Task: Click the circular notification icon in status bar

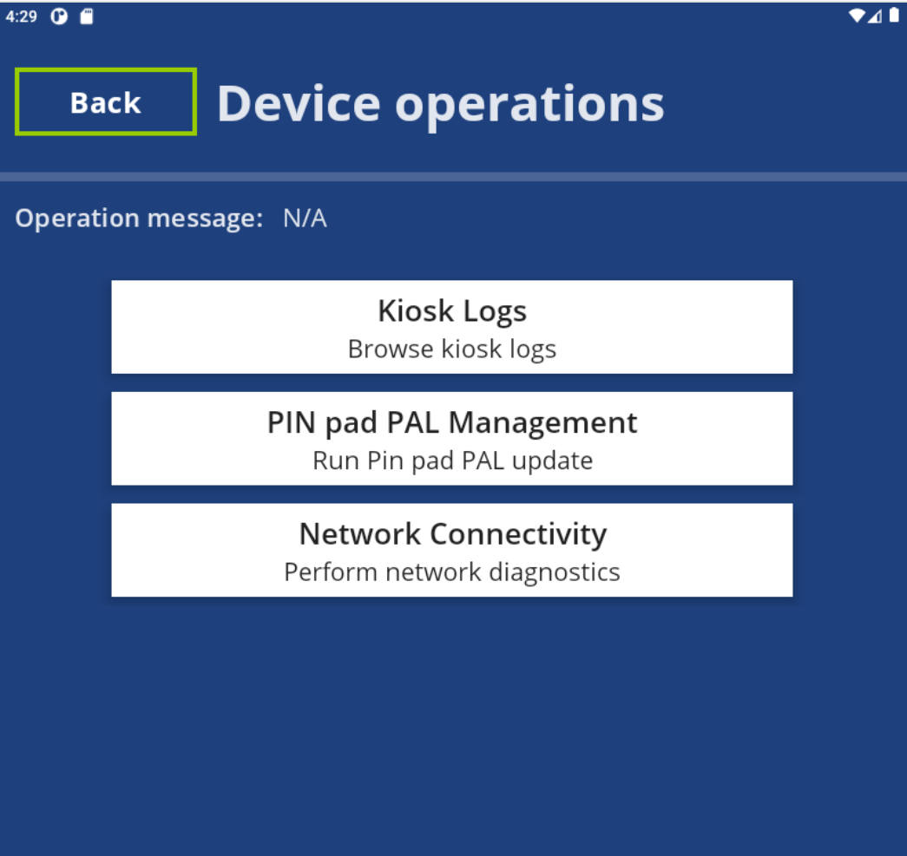Action: tap(60, 16)
